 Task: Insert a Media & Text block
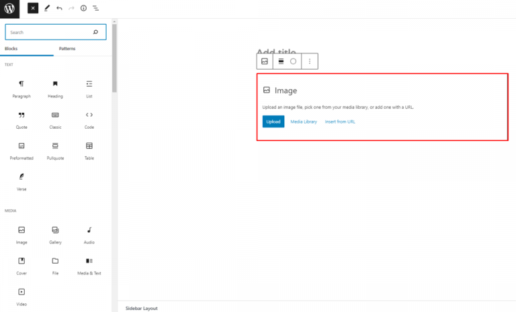pos(89,266)
